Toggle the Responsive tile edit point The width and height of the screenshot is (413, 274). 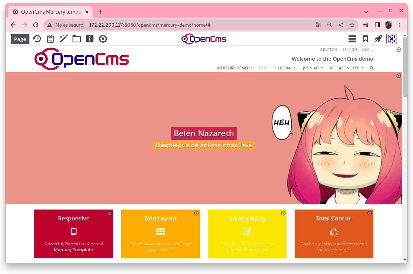pyautogui.click(x=110, y=213)
